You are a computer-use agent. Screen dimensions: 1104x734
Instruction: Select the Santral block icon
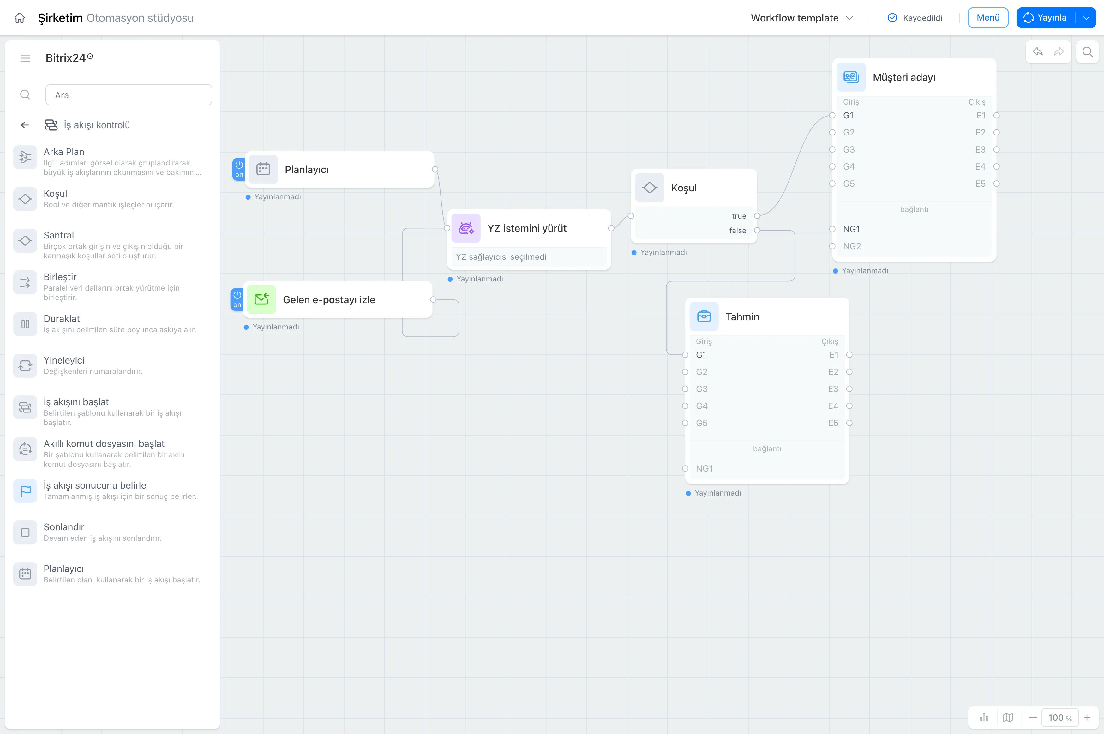25,241
